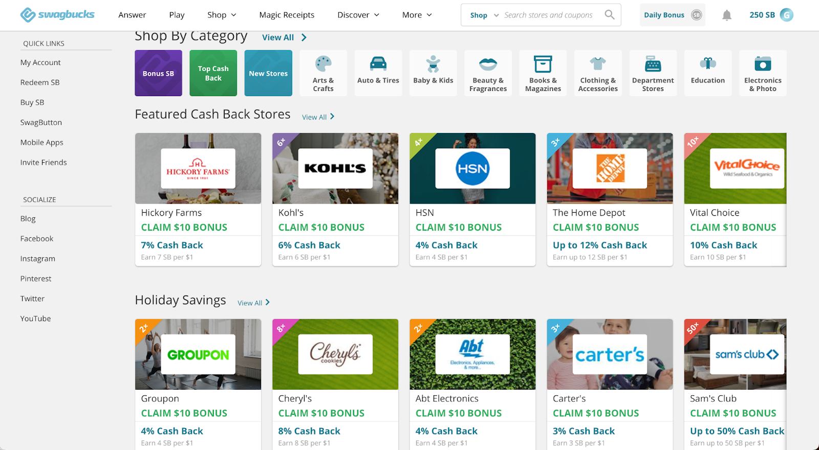Open the YouTube link
Viewport: 819px width, 450px height.
pyautogui.click(x=36, y=319)
